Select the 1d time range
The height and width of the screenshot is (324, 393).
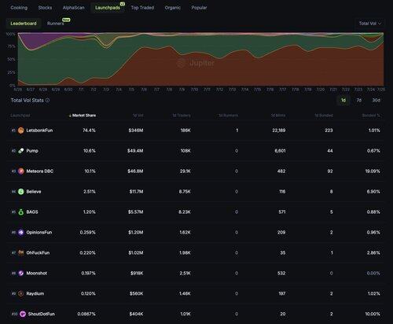[343, 100]
